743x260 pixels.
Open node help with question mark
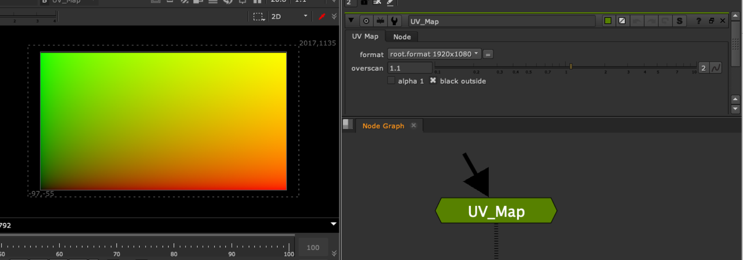point(698,21)
